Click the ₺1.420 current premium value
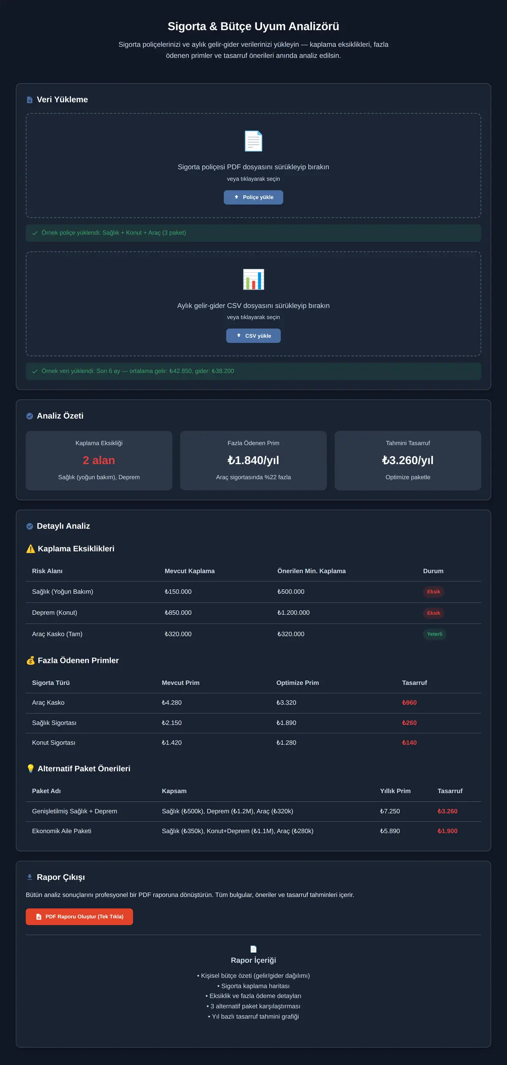This screenshot has height=1065, width=507. pos(172,743)
